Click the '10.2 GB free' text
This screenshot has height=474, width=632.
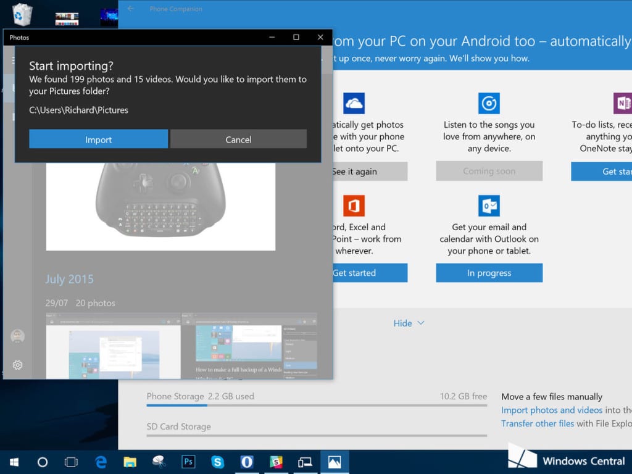(x=464, y=396)
